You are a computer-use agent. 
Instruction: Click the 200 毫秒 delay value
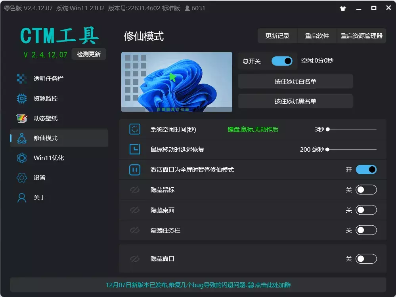[312, 150]
